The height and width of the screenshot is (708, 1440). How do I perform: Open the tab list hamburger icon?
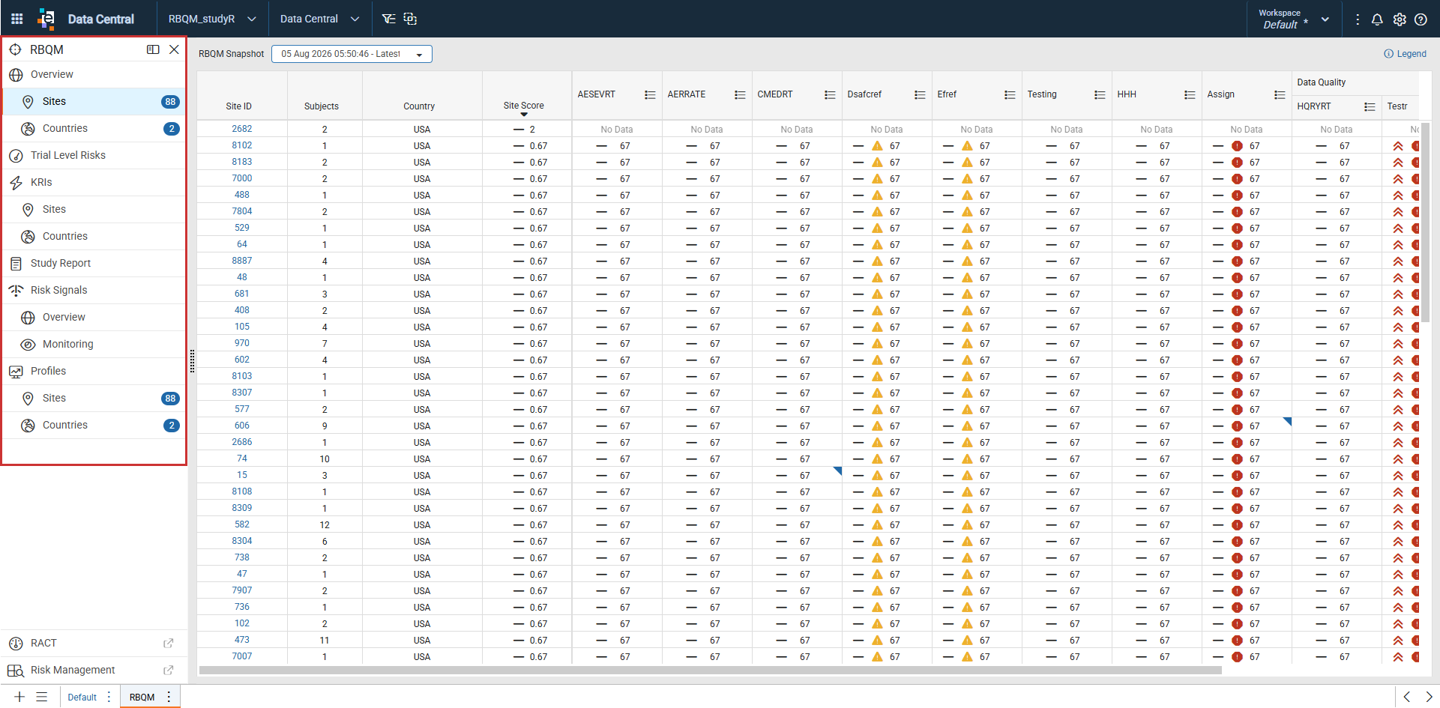click(42, 697)
